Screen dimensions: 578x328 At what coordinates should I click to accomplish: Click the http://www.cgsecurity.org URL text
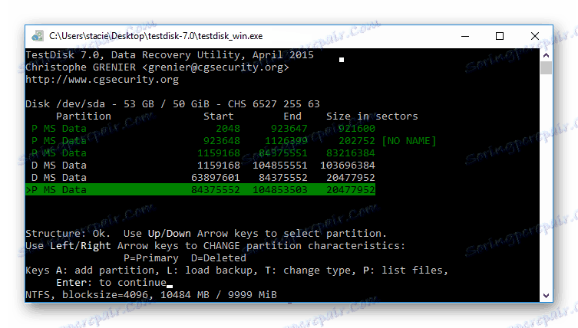tap(102, 80)
